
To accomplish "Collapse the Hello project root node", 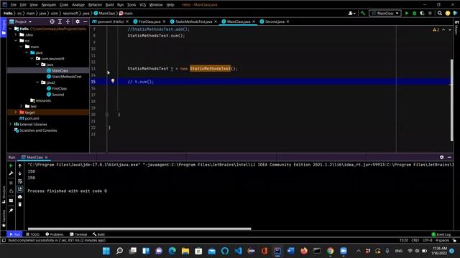I will pos(11,29).
